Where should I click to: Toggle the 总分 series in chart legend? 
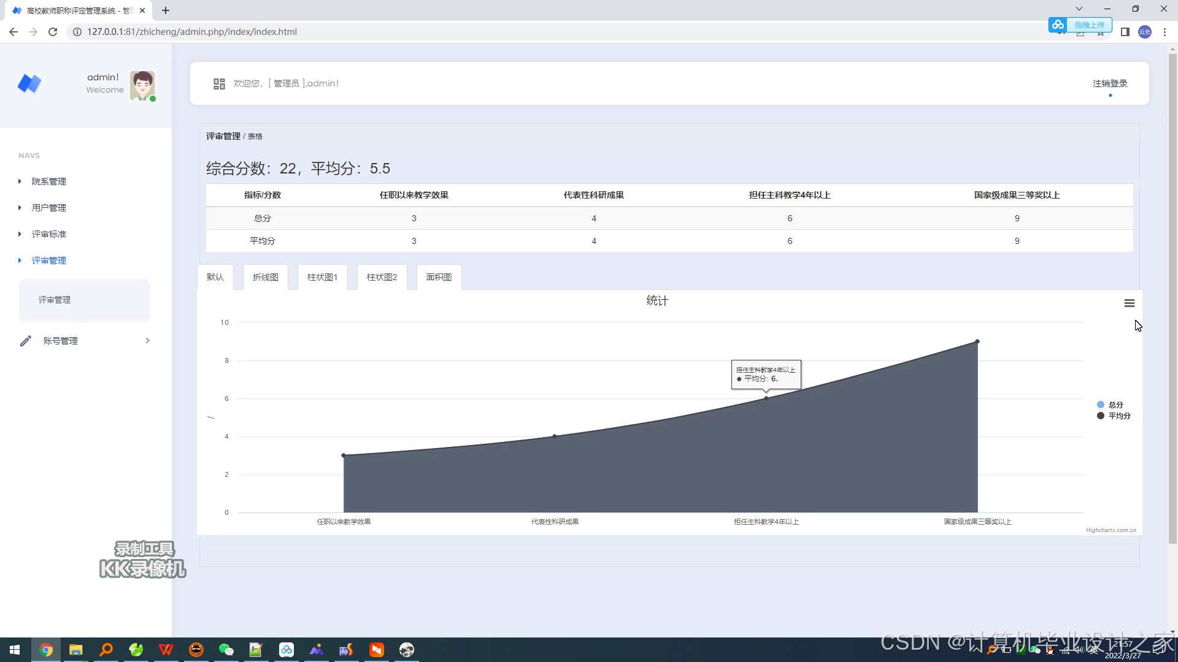pos(1114,405)
